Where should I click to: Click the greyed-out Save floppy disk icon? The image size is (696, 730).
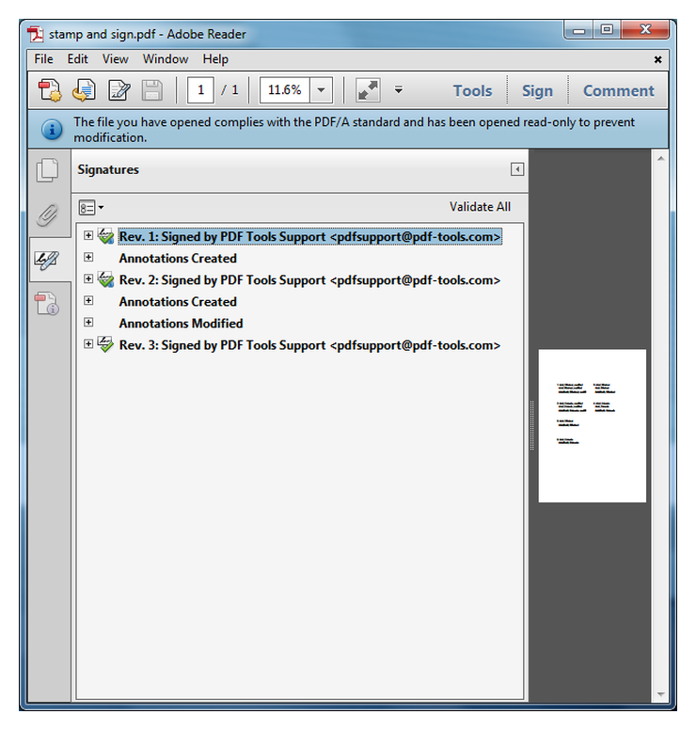(x=151, y=90)
